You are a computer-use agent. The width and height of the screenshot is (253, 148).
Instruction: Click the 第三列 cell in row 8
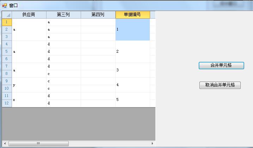pyautogui.click(x=63, y=74)
